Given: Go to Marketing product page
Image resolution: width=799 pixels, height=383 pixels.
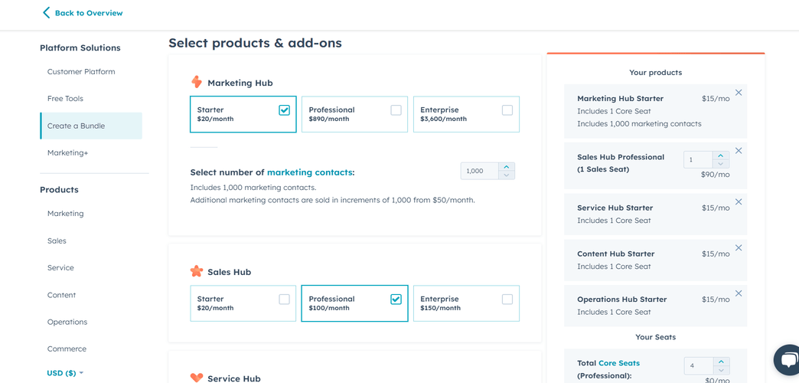Looking at the screenshot, I should point(65,214).
